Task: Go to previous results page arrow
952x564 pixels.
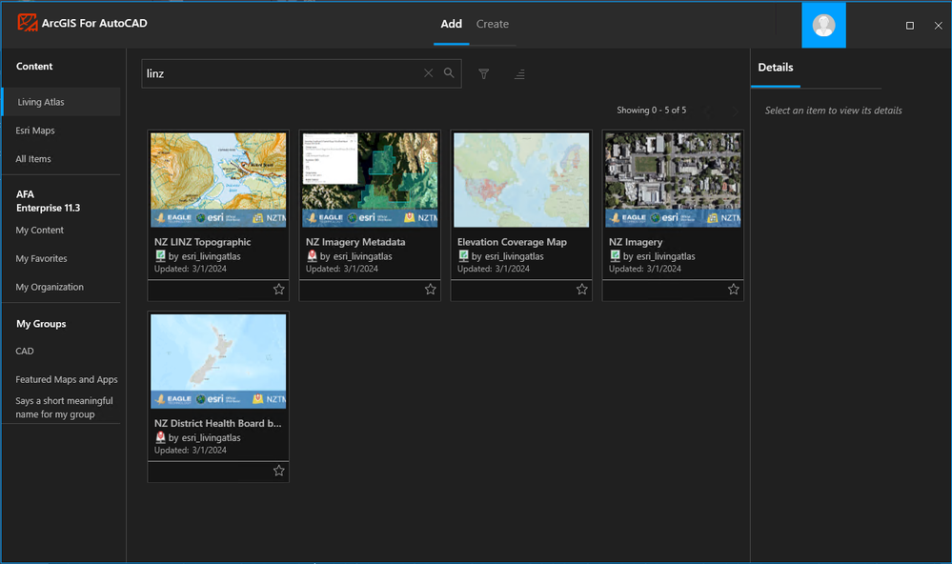Action: click(707, 111)
